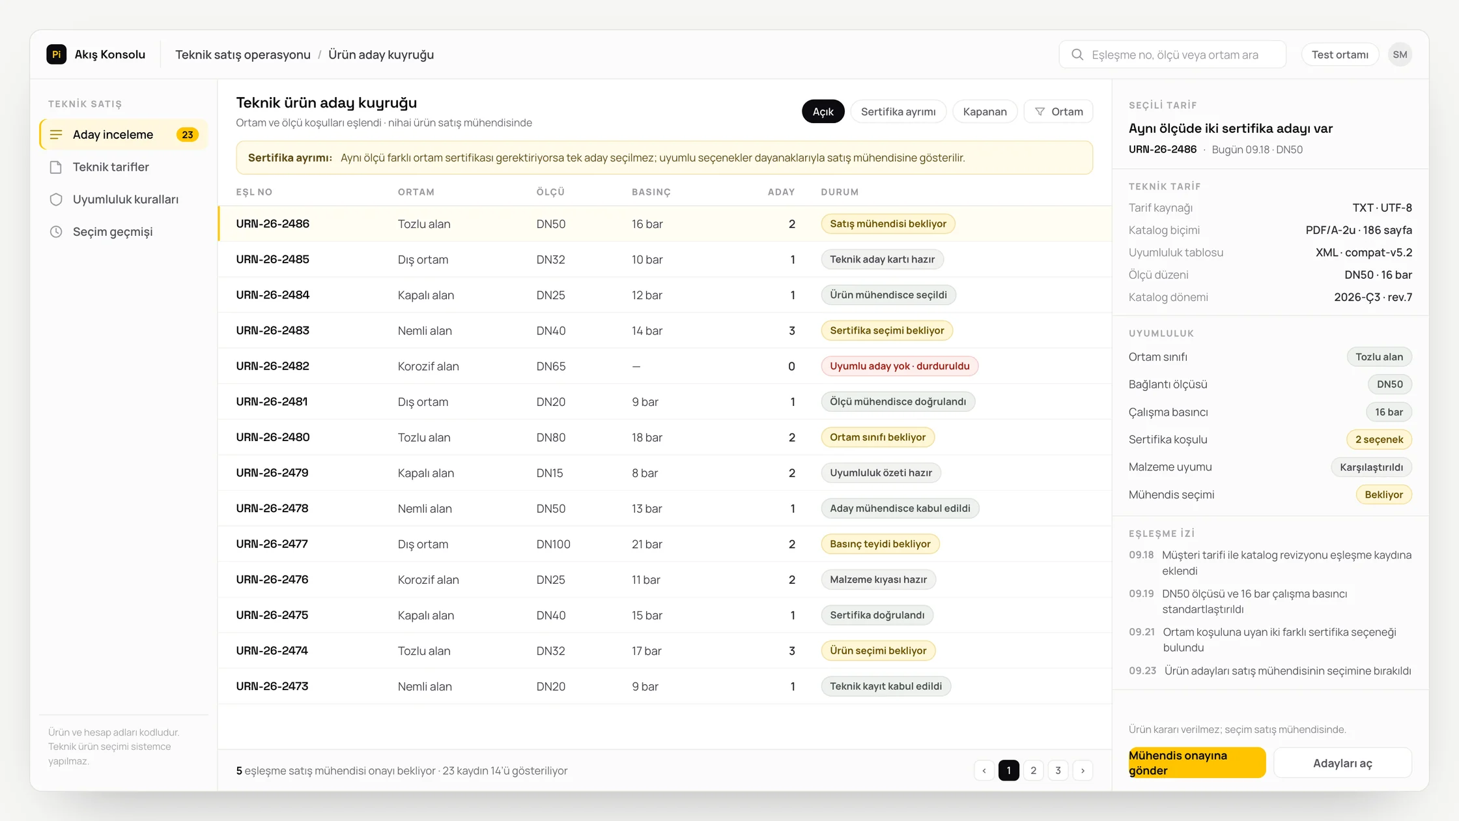Click the 09.21 entry in Eşleşme izi

click(x=1270, y=640)
